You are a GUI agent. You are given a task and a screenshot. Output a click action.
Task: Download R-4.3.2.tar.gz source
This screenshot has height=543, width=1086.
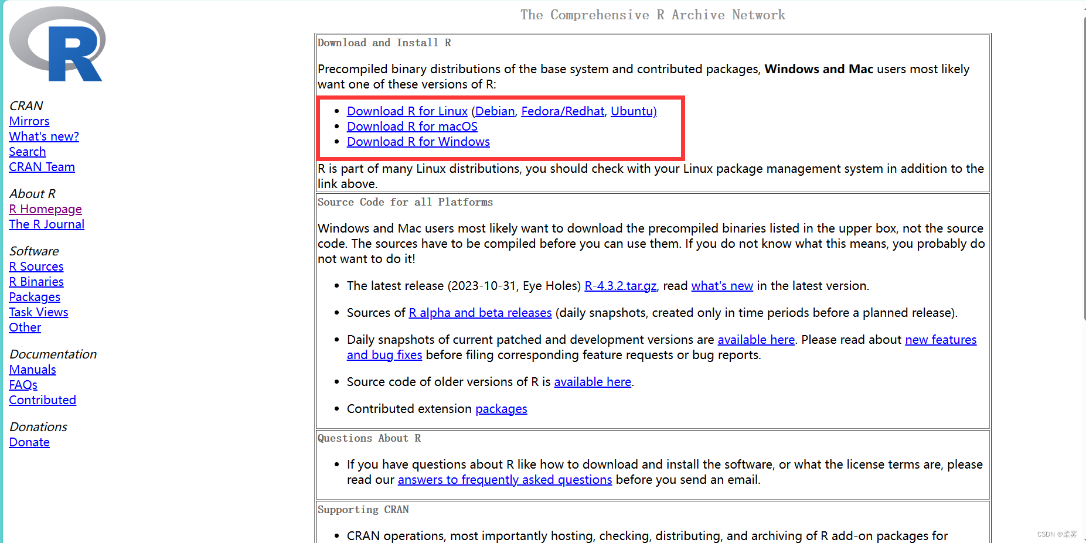coord(621,286)
